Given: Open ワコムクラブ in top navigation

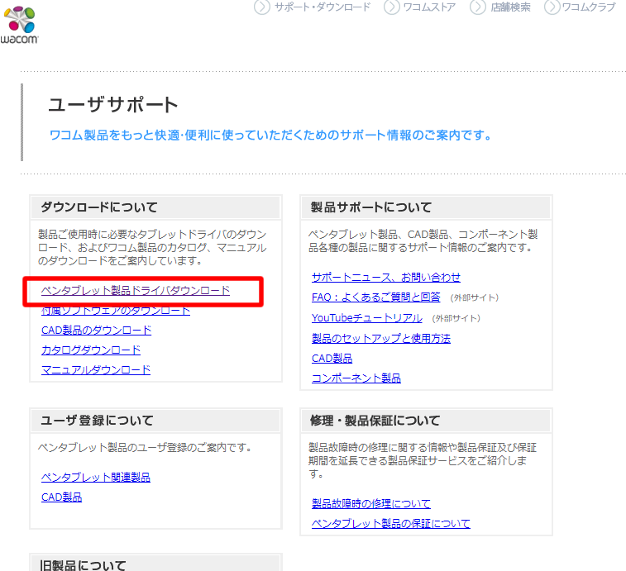Looking at the screenshot, I should click(x=589, y=7).
